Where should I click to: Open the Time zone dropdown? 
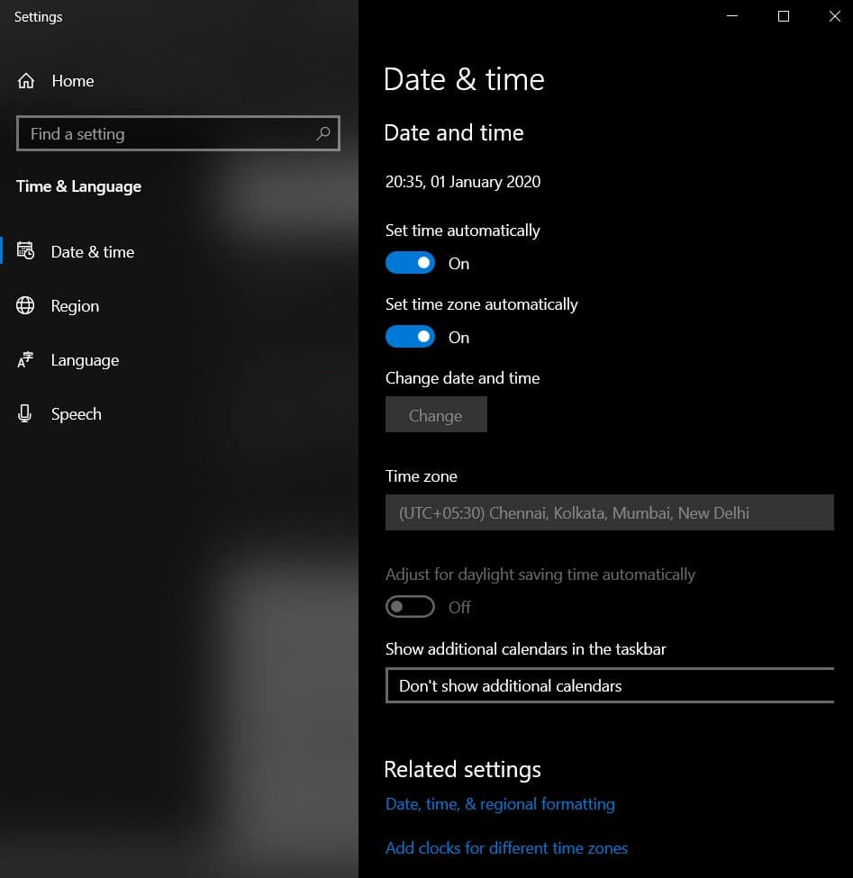(x=609, y=512)
